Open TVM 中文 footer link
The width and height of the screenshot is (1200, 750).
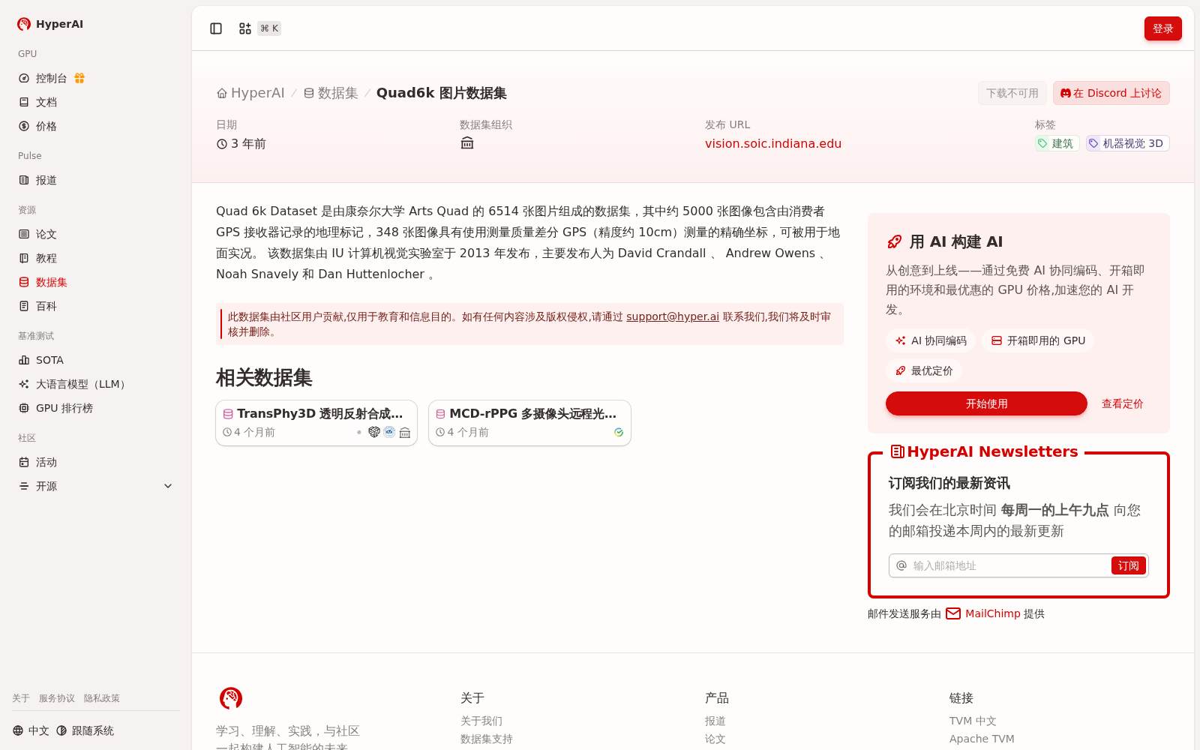tap(973, 721)
